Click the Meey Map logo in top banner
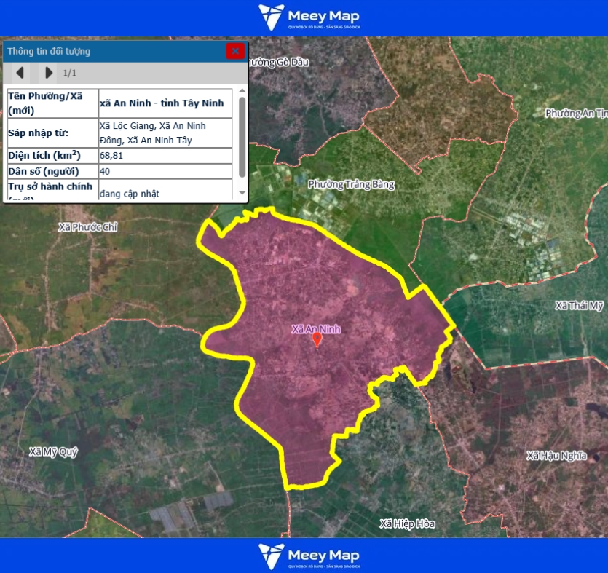Image resolution: width=608 pixels, height=573 pixels. [309, 17]
